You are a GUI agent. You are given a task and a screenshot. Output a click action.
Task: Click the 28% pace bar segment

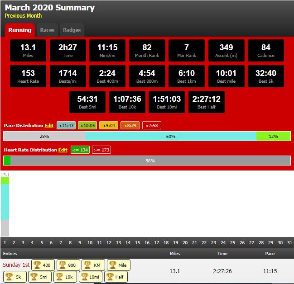click(44, 136)
